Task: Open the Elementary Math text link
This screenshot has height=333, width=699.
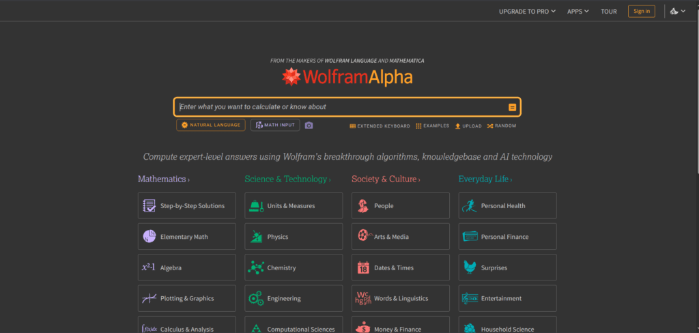Action: (x=184, y=237)
